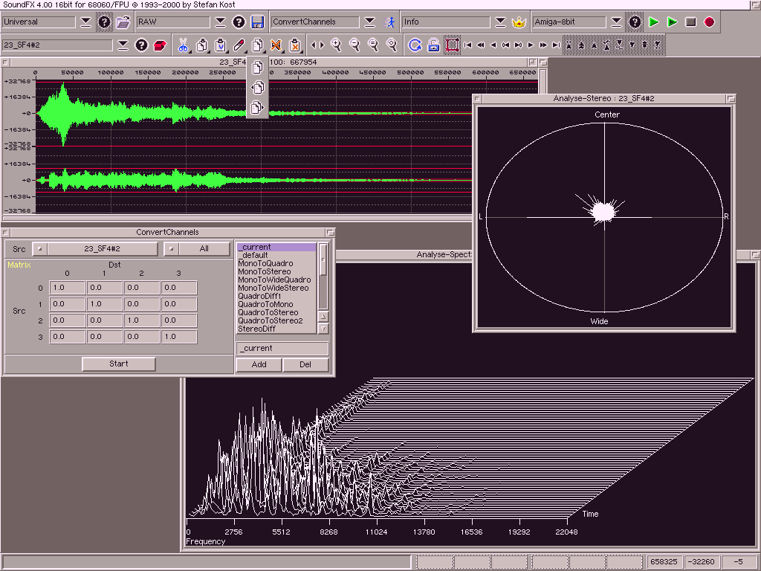The height and width of the screenshot is (571, 761).
Task: Click the Start button in ConvertChannels
Action: tap(119, 364)
